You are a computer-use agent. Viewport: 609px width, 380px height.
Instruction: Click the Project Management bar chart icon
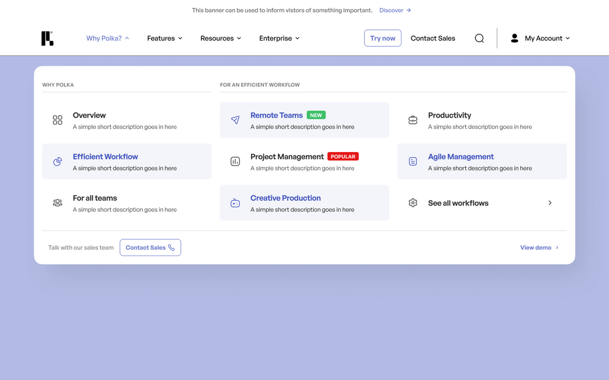tap(235, 162)
